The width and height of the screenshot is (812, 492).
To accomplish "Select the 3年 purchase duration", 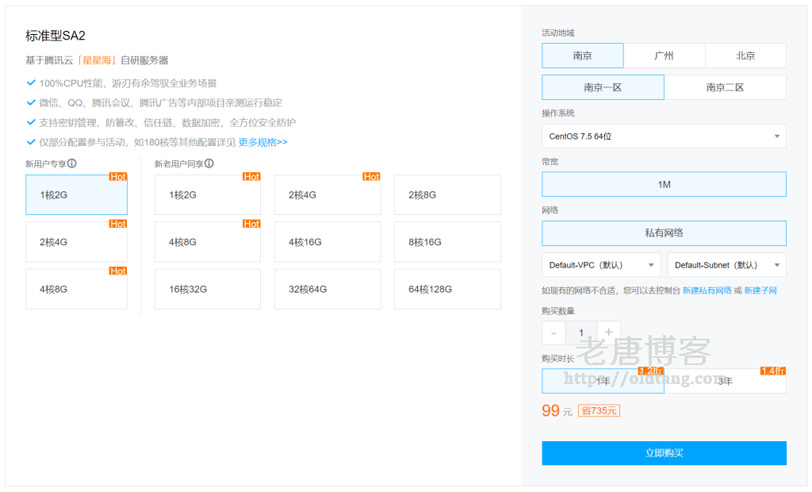I will (725, 381).
